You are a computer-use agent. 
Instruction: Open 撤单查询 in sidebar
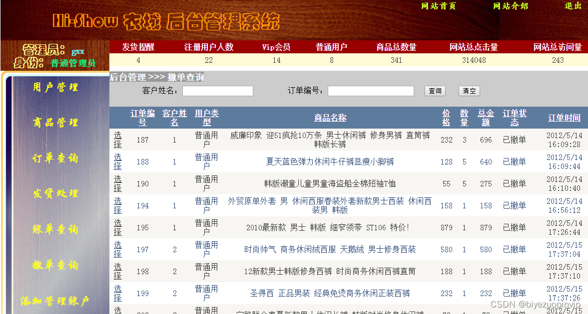coord(55,265)
